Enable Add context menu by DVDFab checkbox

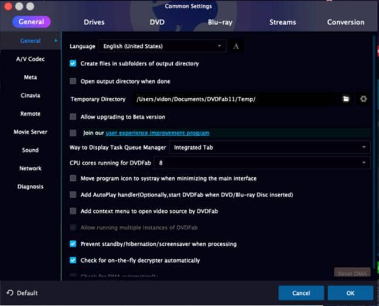(x=73, y=211)
